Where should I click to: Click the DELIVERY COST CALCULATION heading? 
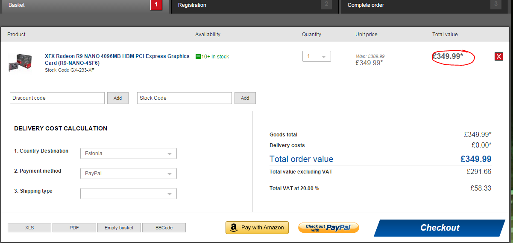click(x=61, y=128)
